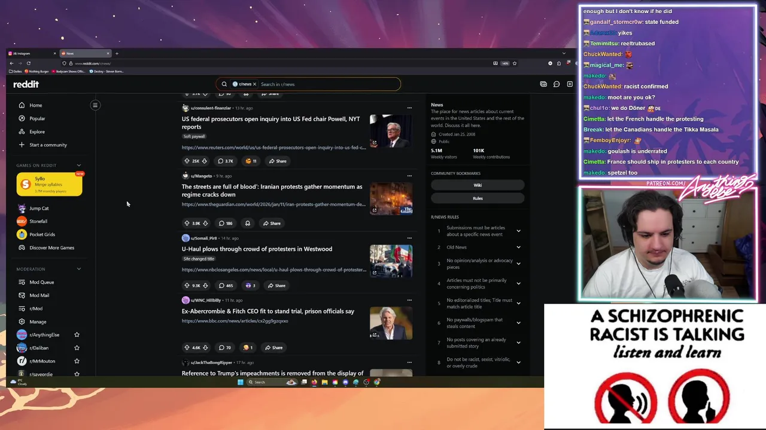Downvote the US federal prosecutors post
Image resolution: width=766 pixels, height=430 pixels.
coord(205,161)
